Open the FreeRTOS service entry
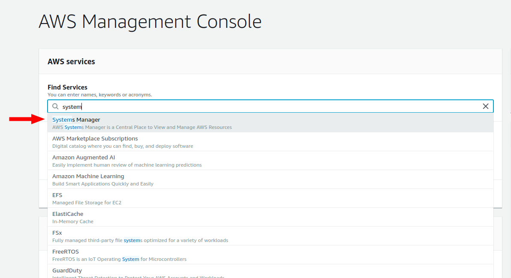 (66, 251)
